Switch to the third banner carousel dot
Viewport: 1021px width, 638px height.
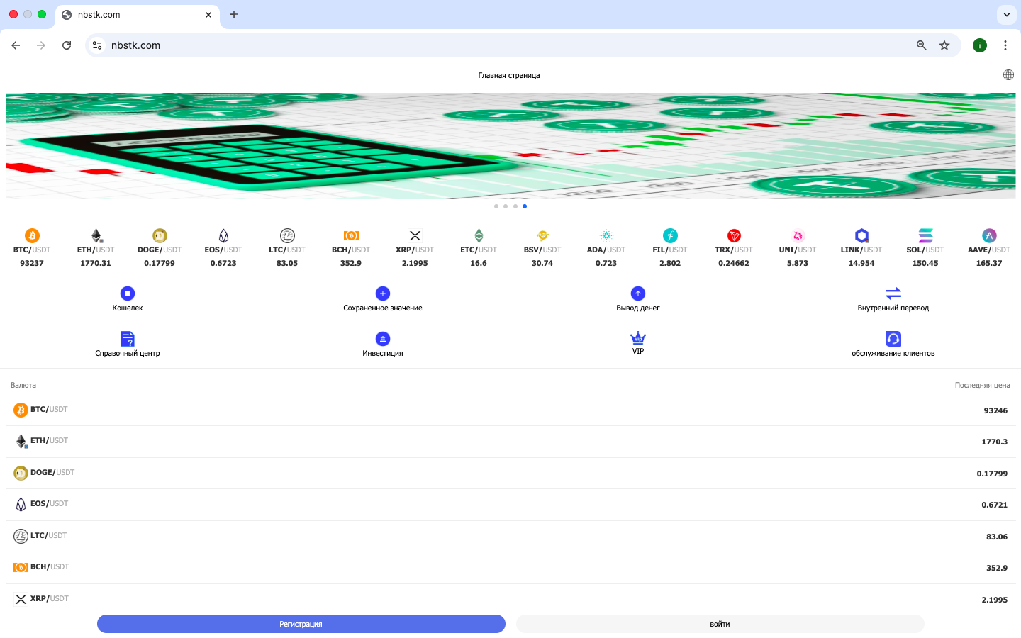(515, 206)
